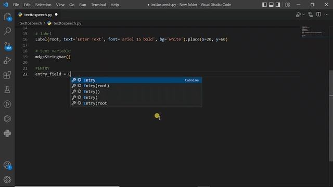
Task: Click unsaved dot on texttospeech.py tab
Action: 56,15
